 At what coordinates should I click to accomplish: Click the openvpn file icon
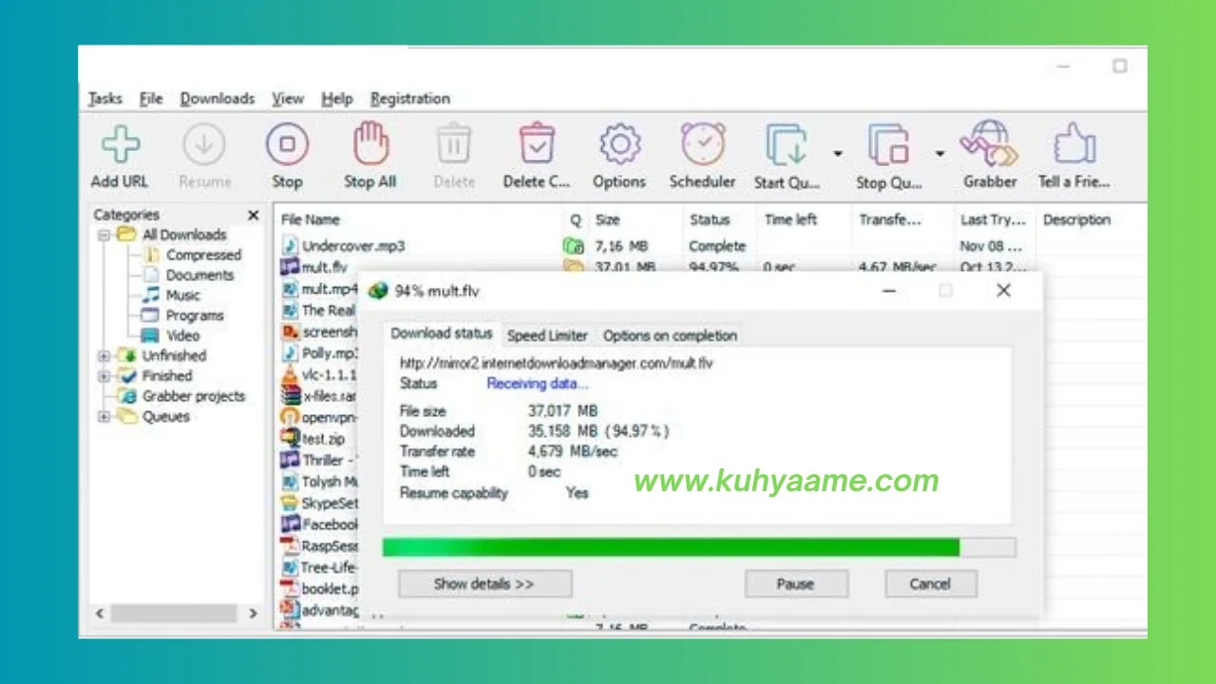(x=290, y=417)
